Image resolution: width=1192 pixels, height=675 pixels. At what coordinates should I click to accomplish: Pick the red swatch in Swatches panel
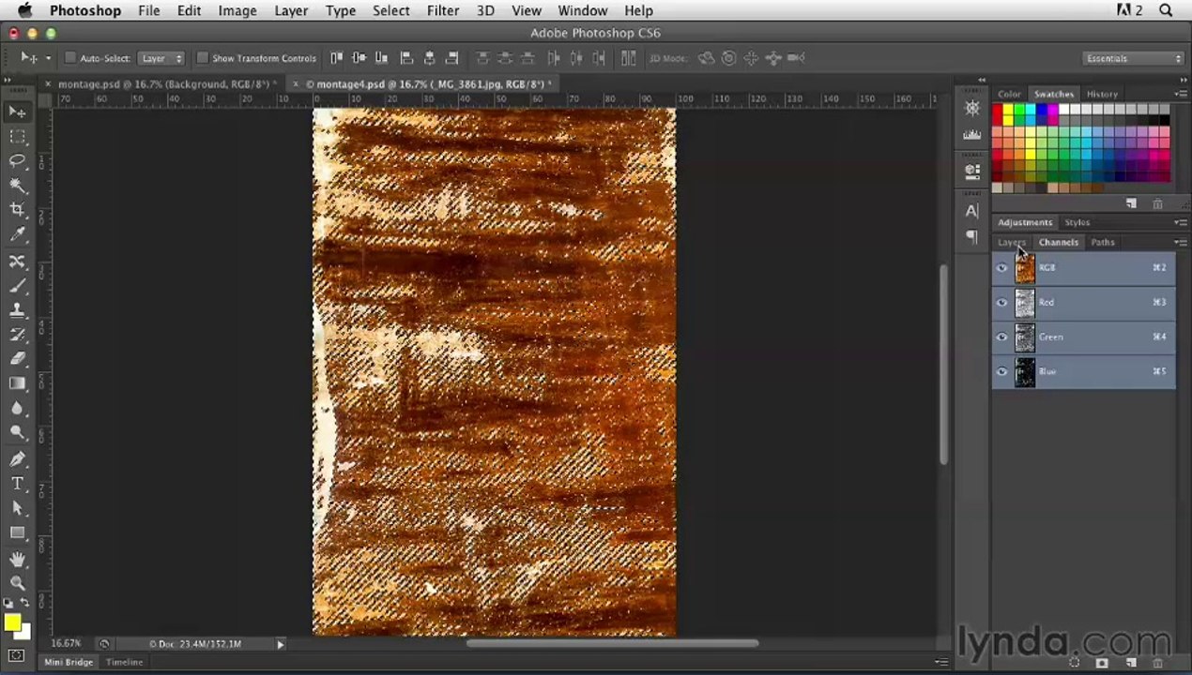pyautogui.click(x=997, y=110)
